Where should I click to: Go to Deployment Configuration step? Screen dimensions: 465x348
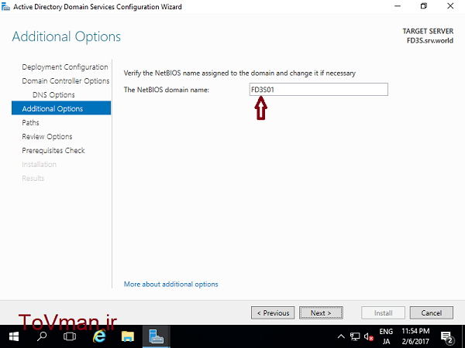coord(65,67)
